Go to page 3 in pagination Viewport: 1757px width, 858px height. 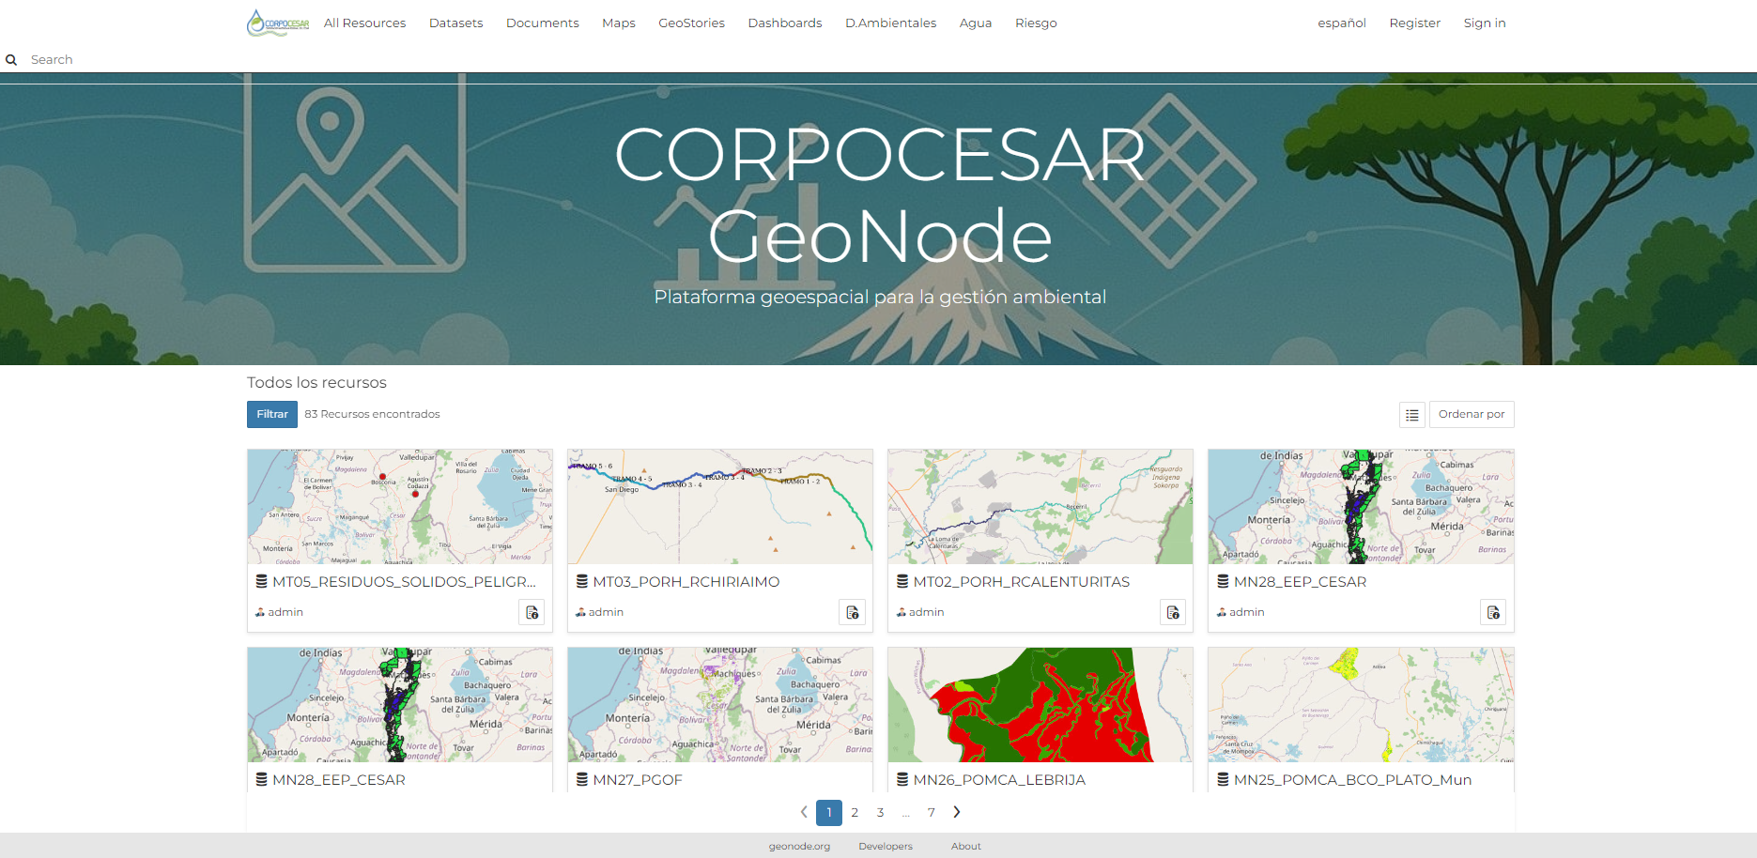[x=880, y=813]
